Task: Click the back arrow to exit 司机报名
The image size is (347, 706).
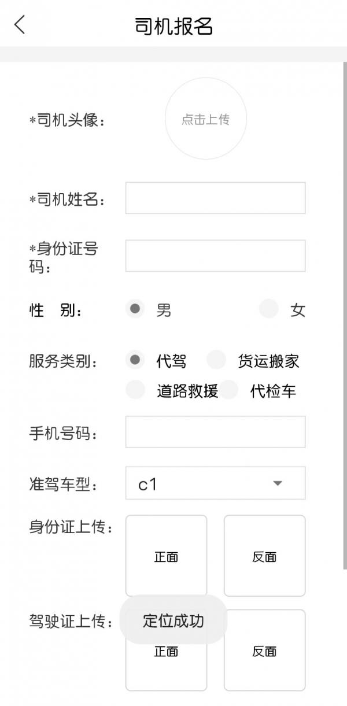Action: [x=19, y=25]
